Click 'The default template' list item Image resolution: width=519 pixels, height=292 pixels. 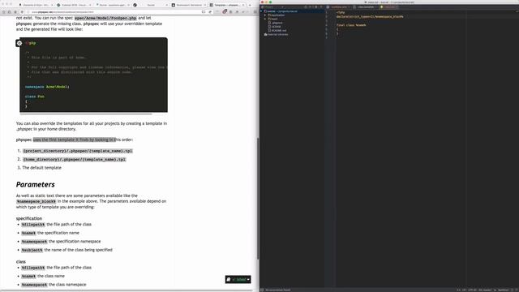click(41, 168)
